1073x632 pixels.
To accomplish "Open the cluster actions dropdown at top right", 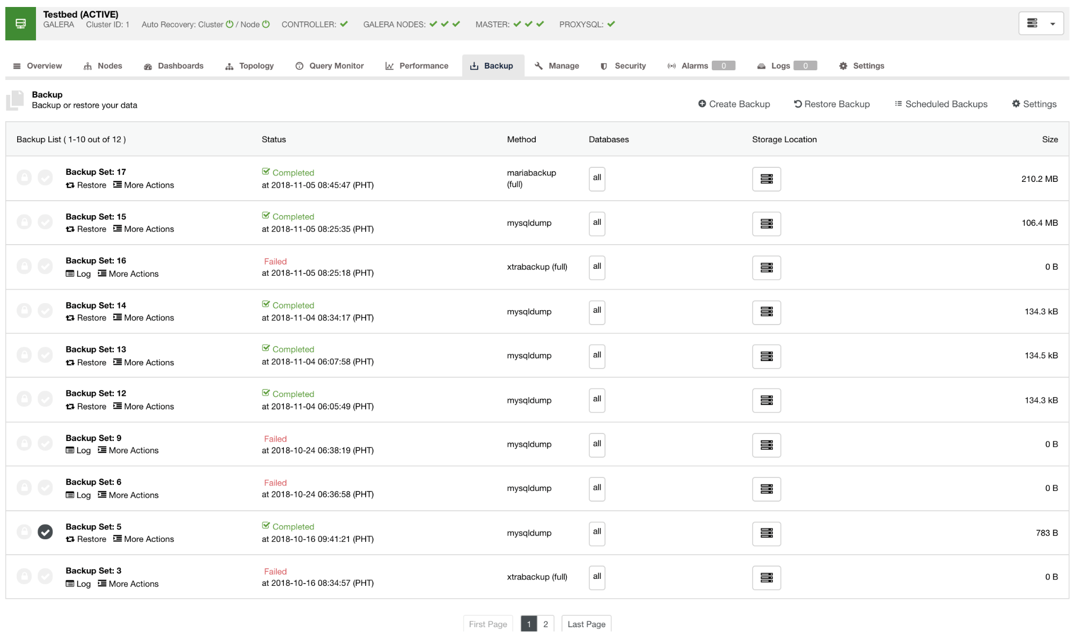I will click(1040, 23).
